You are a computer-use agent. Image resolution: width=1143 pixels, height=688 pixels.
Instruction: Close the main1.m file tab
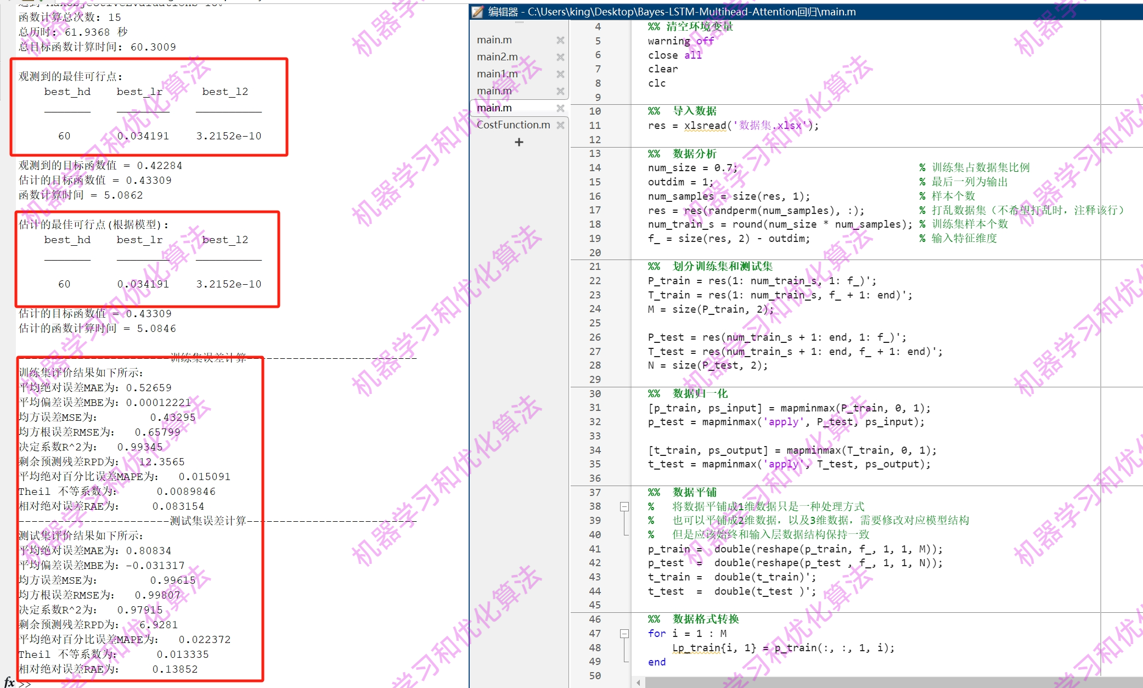[560, 74]
